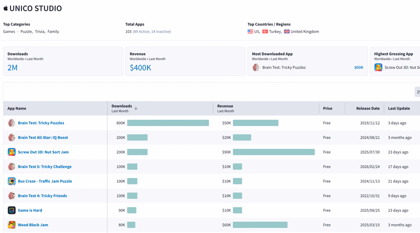This screenshot has width=420, height=233.
Task: Click the 89 Active, 14 Inactive link
Action: coord(152,31)
